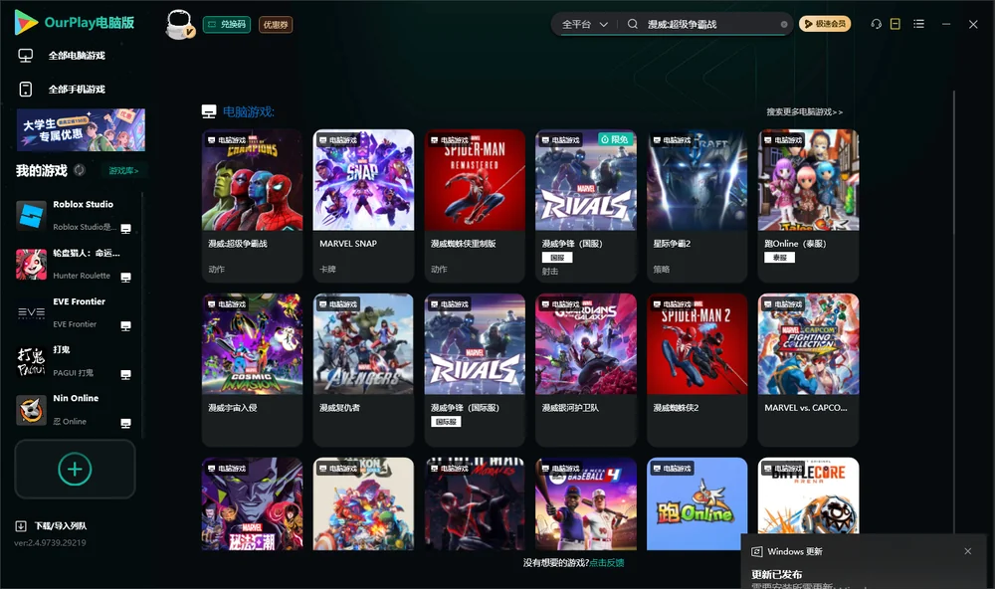Click the 优惠券 coupon button
The height and width of the screenshot is (589, 995).
coord(276,24)
